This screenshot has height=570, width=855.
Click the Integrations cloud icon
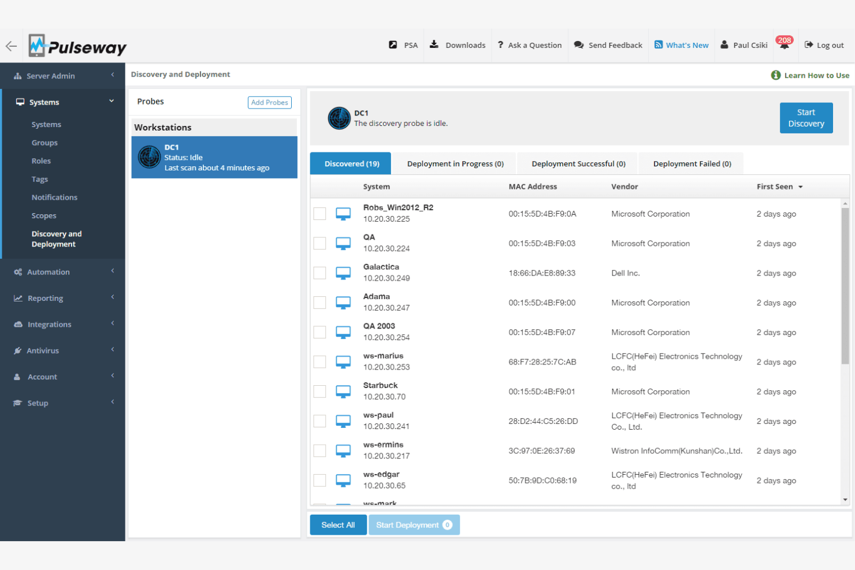tap(18, 325)
